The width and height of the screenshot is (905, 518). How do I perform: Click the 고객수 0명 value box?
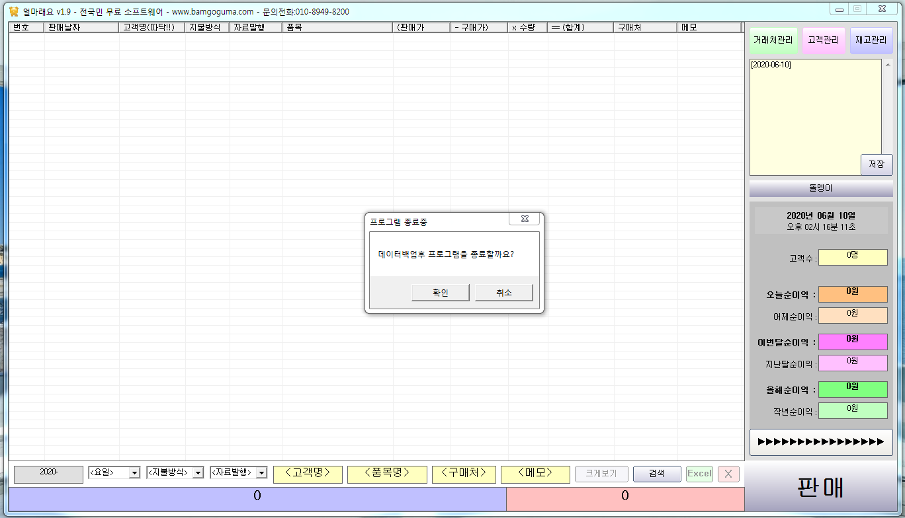tap(853, 257)
